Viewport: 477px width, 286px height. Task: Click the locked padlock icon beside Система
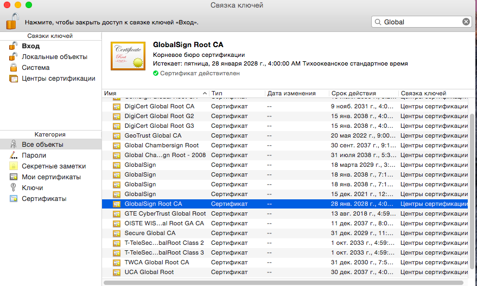pyautogui.click(x=14, y=67)
